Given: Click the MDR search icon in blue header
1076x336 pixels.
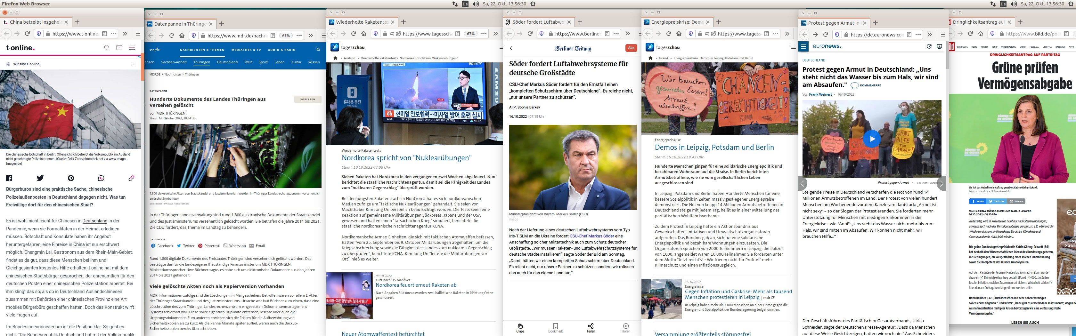Looking at the screenshot, I should [318, 50].
